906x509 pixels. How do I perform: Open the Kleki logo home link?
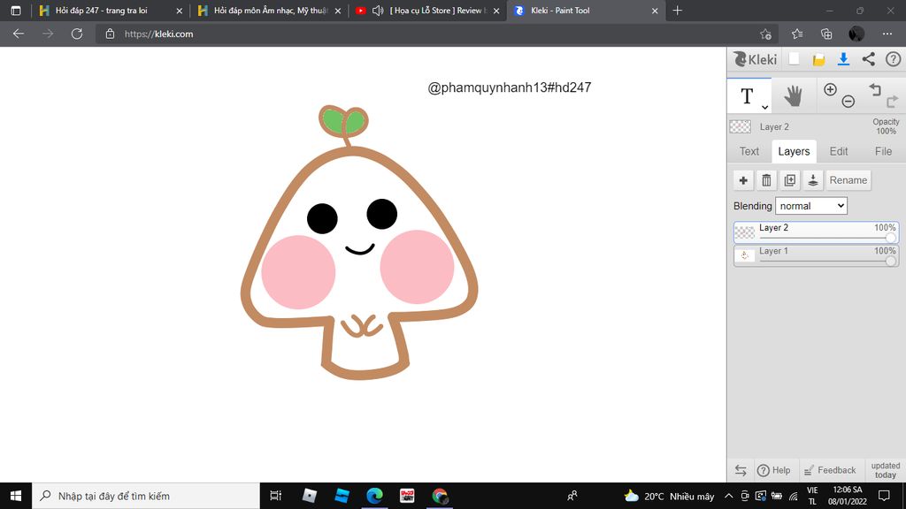tap(756, 59)
